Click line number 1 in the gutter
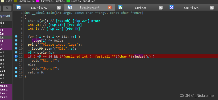The width and height of the screenshot is (218, 100). pyautogui.click(x=22, y=13)
